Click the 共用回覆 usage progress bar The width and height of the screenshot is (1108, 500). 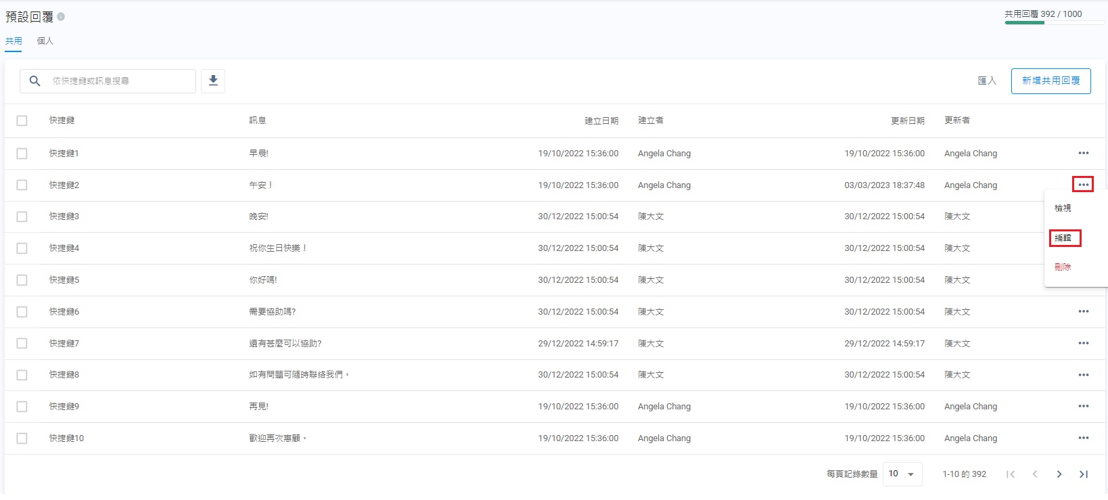[x=1054, y=23]
